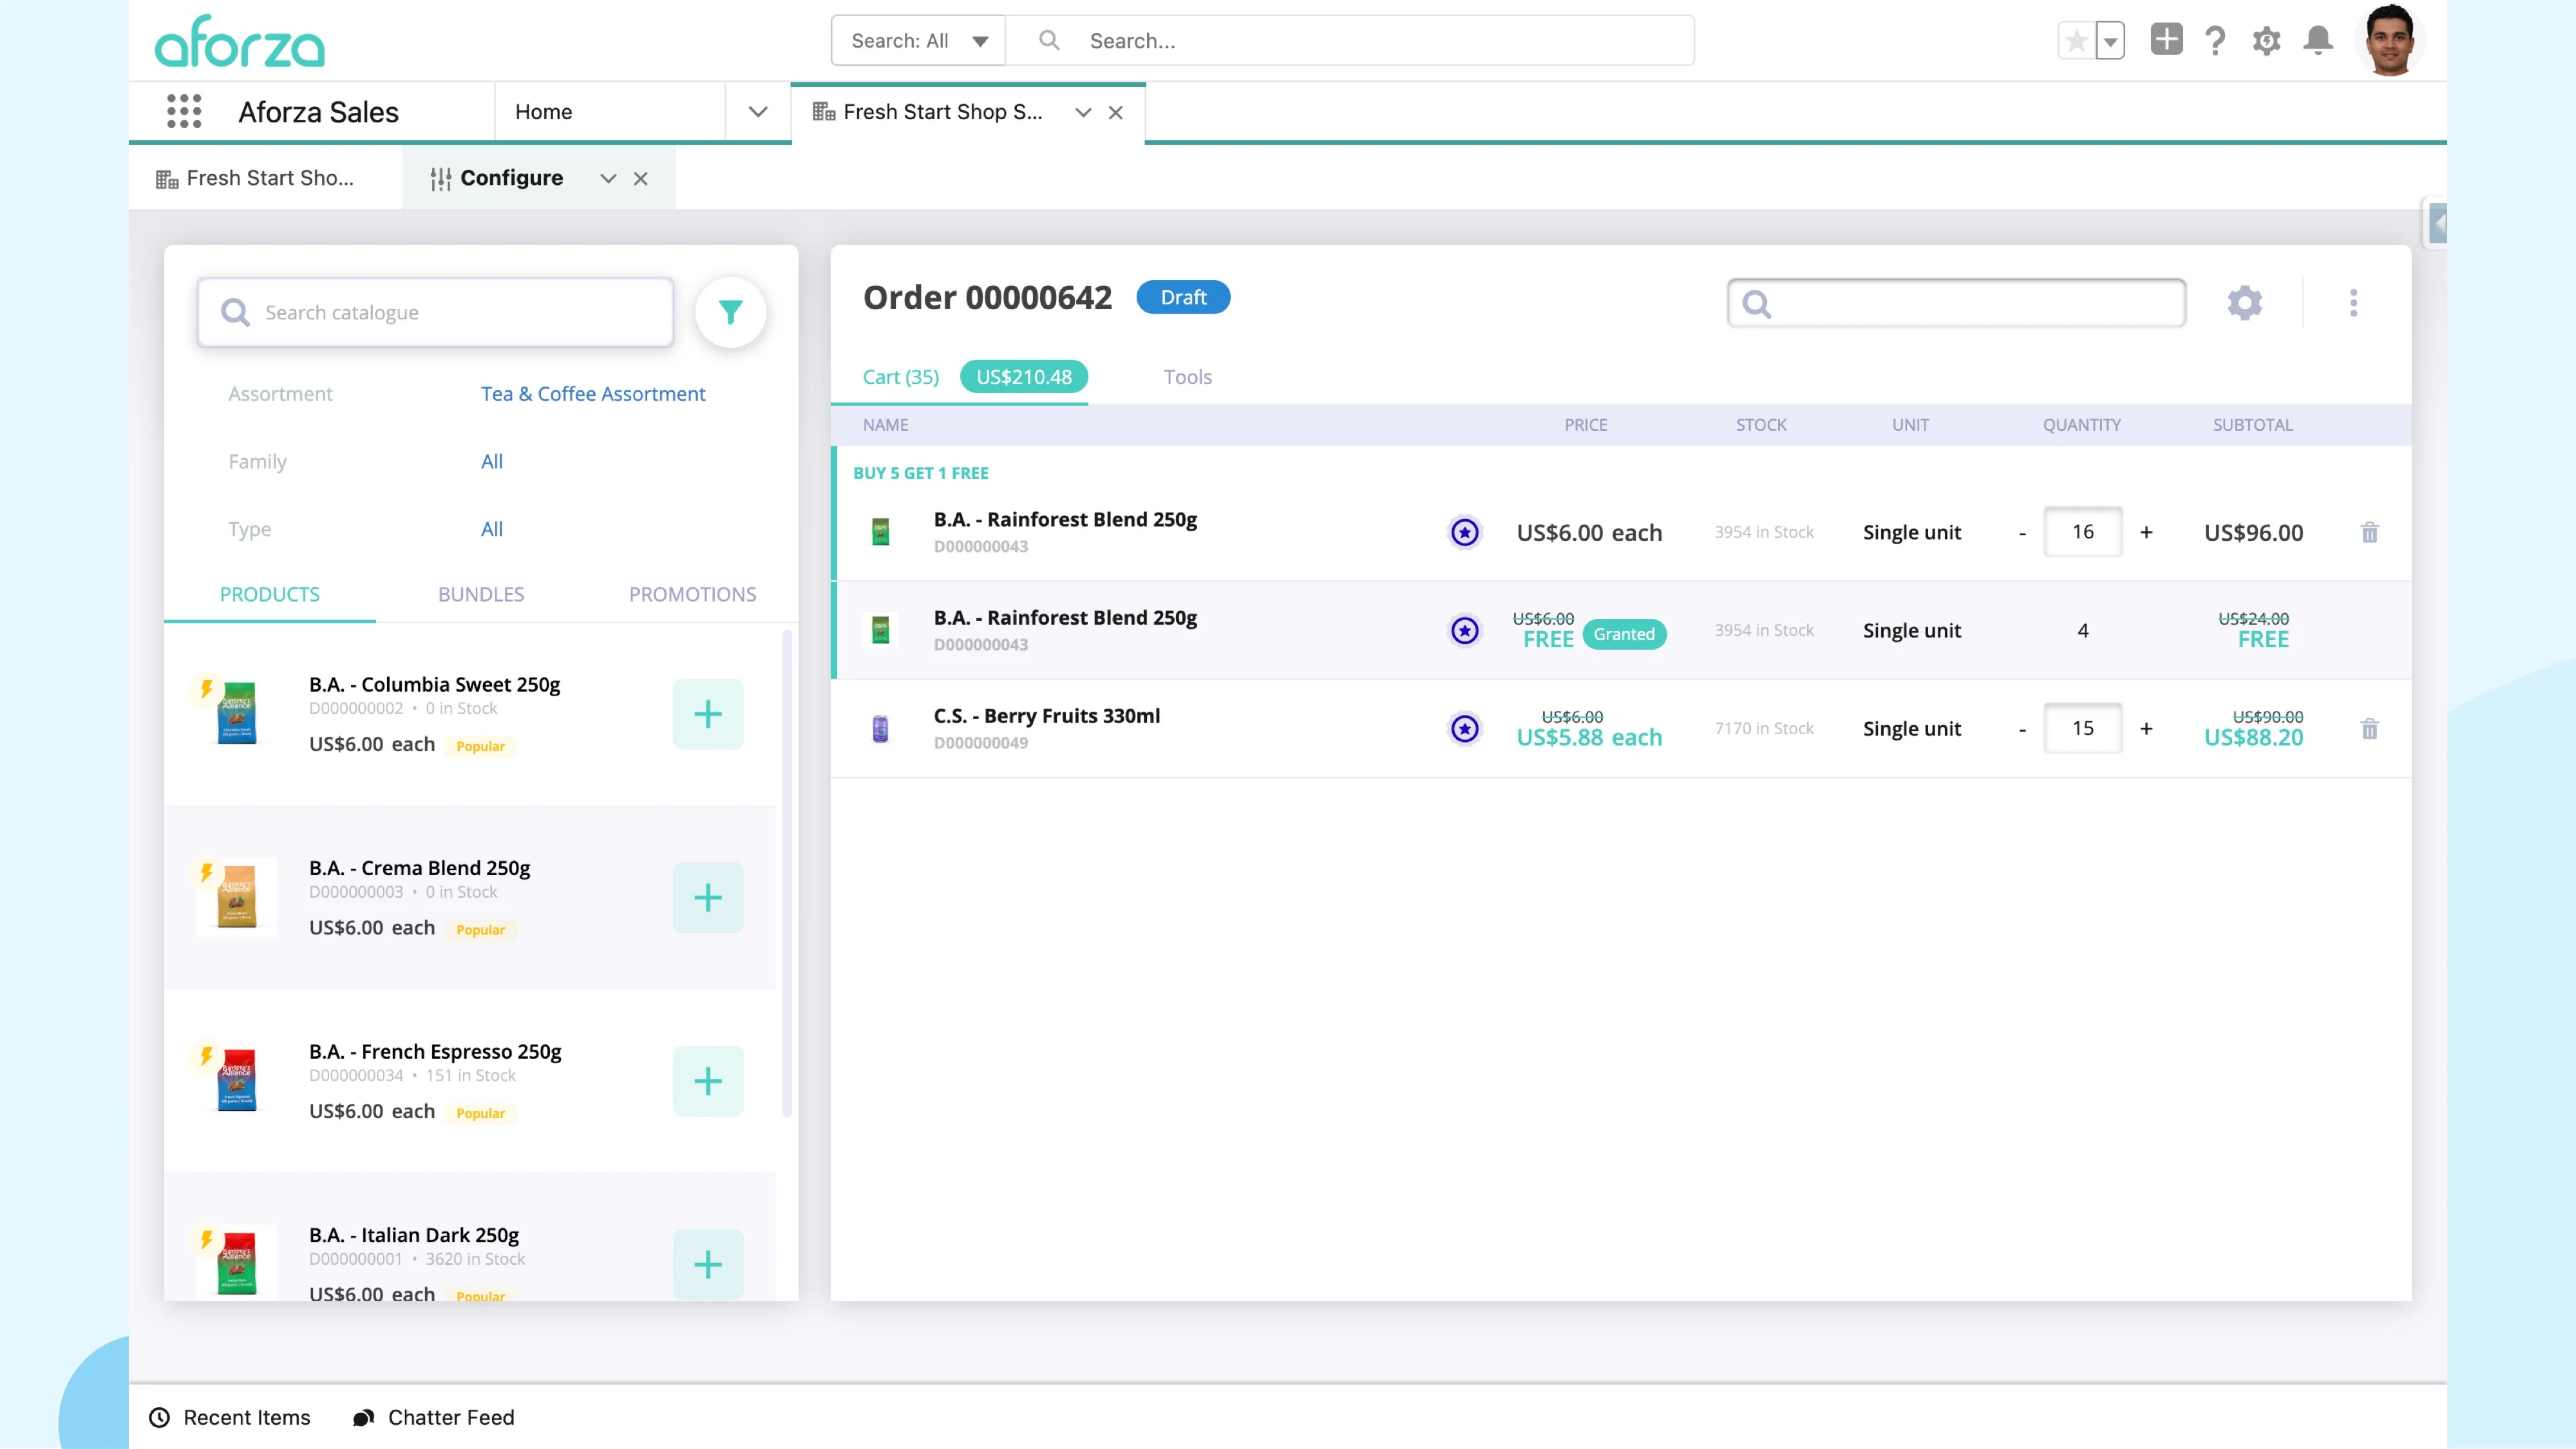Open the Search: All scope dropdown

coord(918,41)
